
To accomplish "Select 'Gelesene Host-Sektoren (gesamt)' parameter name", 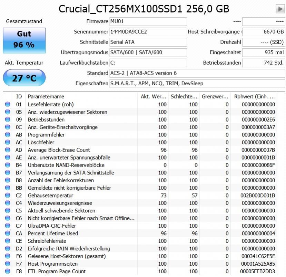I will [x=67, y=256].
